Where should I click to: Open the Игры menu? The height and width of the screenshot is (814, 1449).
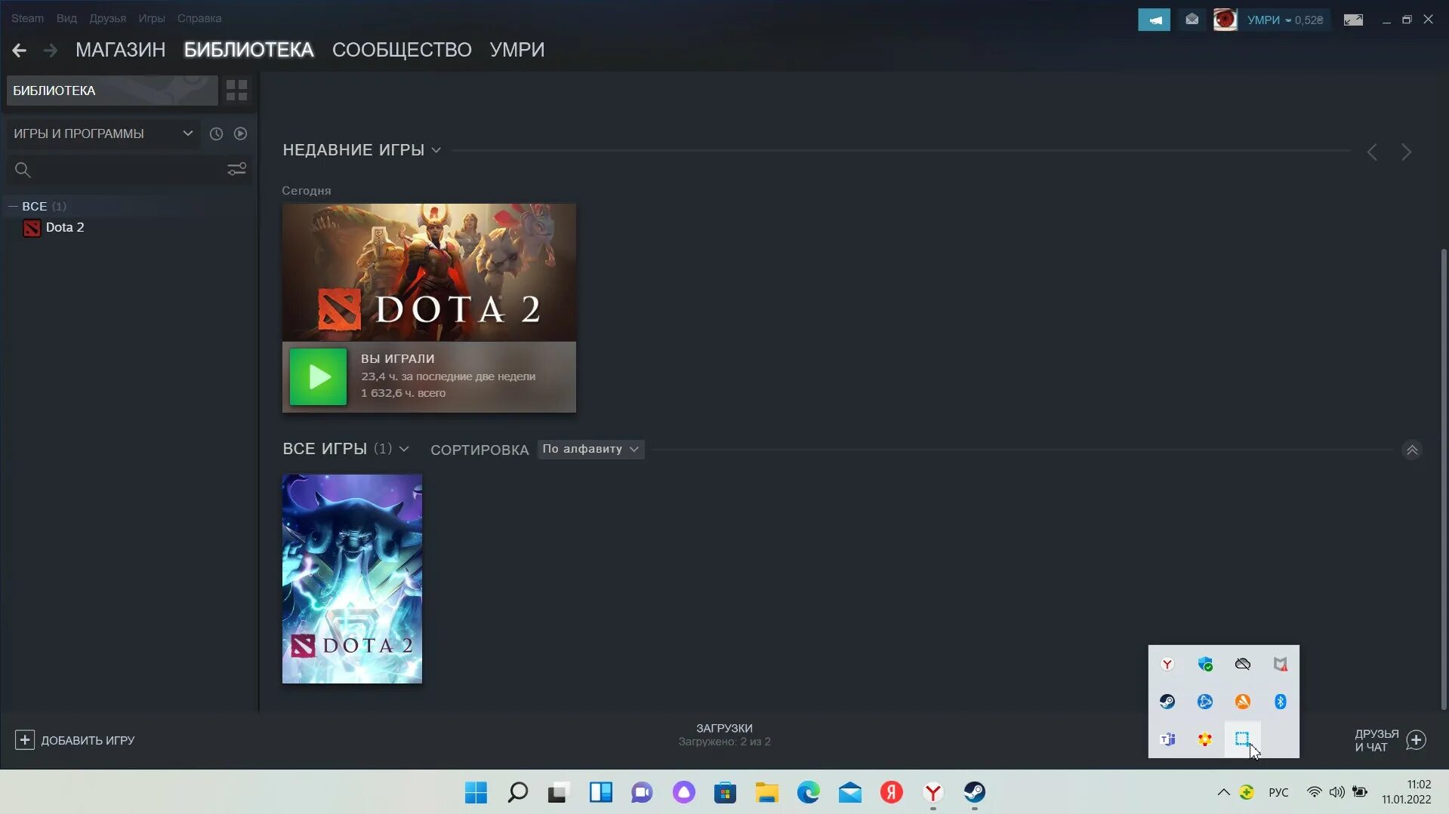151,18
